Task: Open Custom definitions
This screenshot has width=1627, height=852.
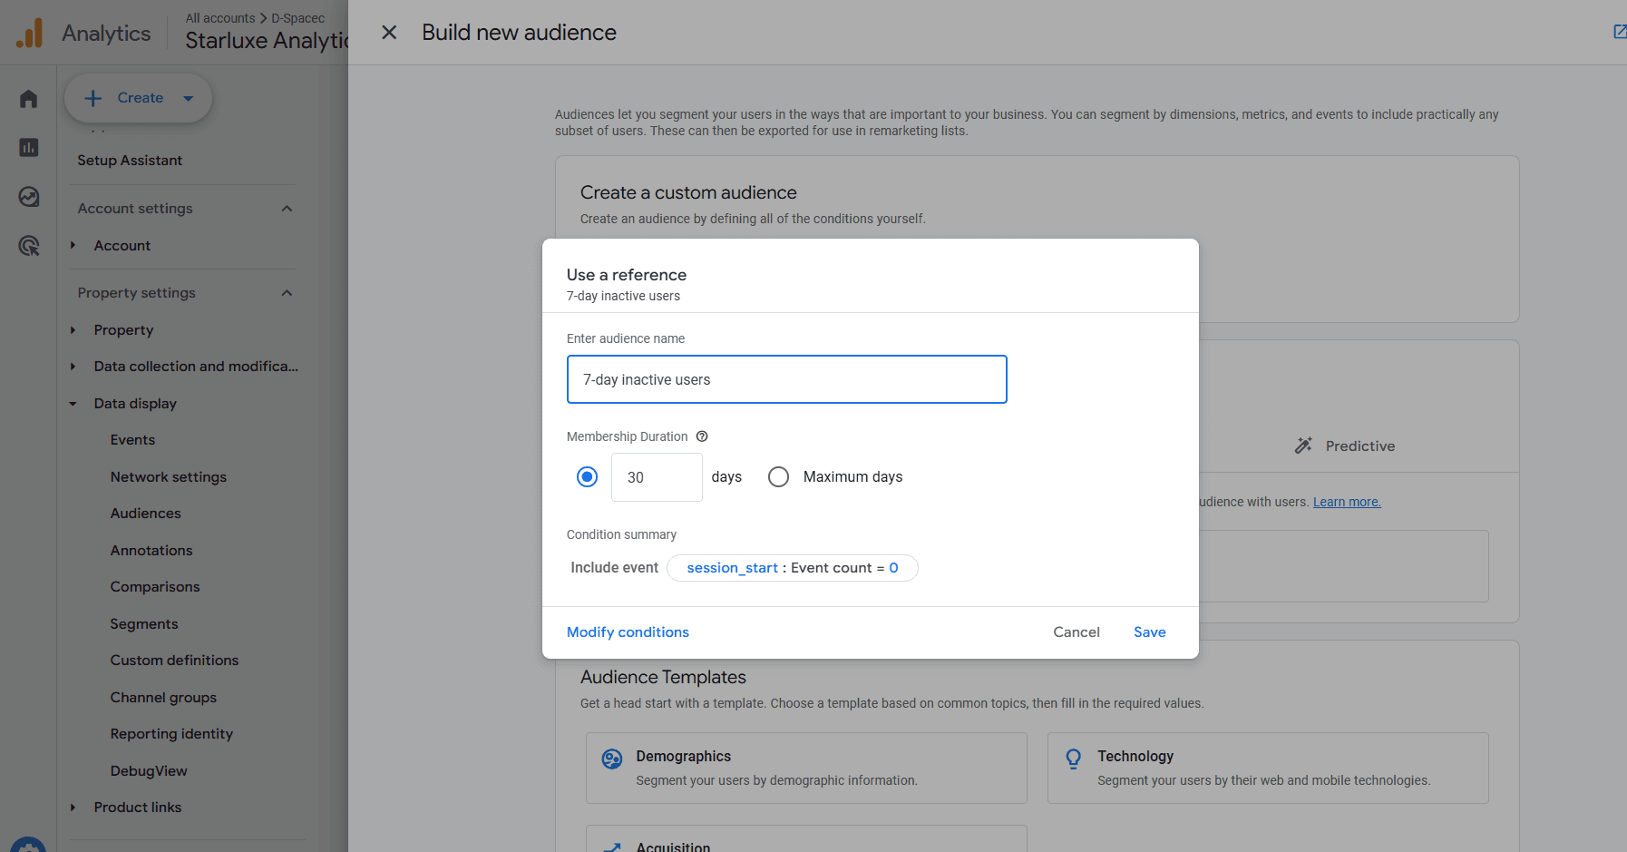Action: [x=174, y=661]
